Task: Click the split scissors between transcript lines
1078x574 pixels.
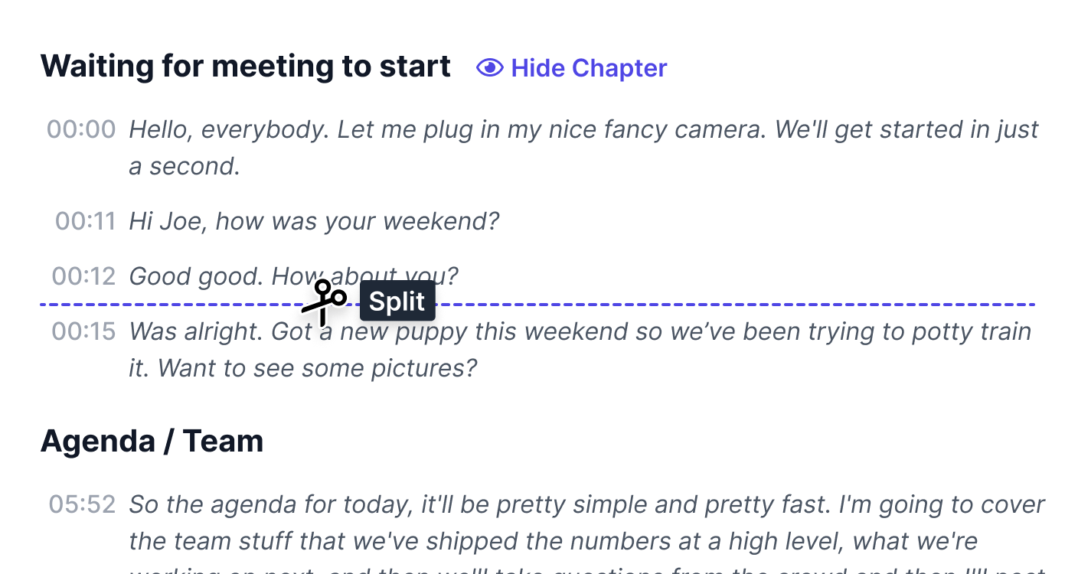Action: (323, 301)
